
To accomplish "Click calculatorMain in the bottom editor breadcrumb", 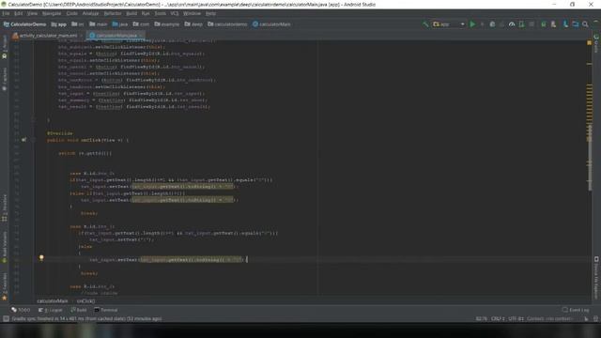I will [x=53, y=301].
